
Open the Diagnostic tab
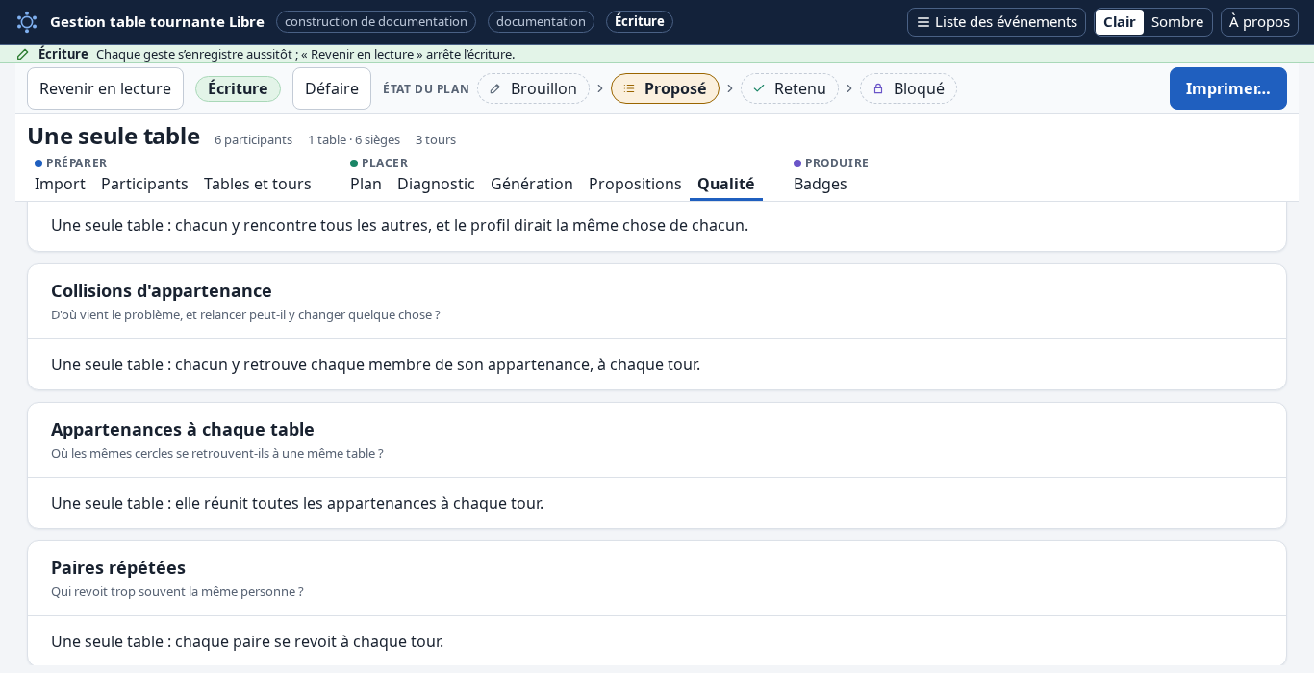click(x=436, y=184)
